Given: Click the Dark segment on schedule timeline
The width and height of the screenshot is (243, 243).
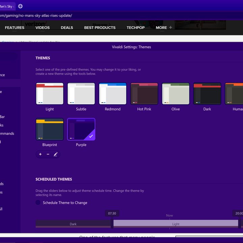Looking at the screenshot, I should click(x=73, y=224).
